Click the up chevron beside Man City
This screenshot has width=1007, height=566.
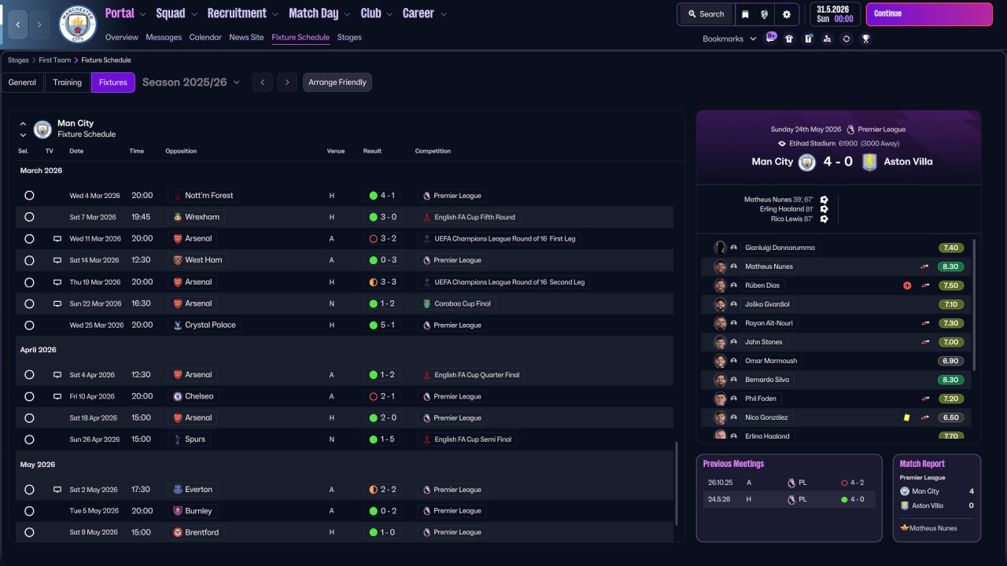23,123
